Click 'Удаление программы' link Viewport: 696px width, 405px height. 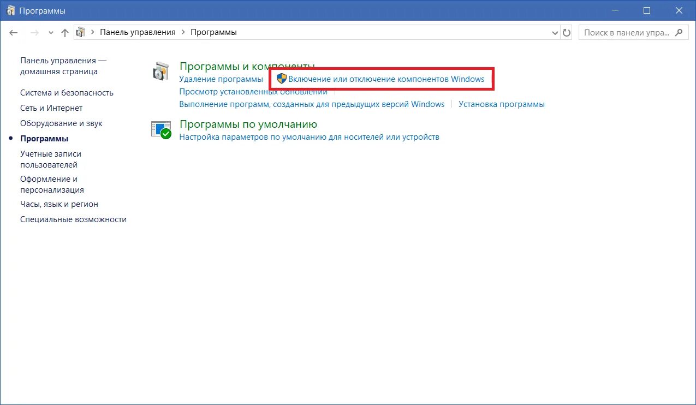(x=221, y=79)
